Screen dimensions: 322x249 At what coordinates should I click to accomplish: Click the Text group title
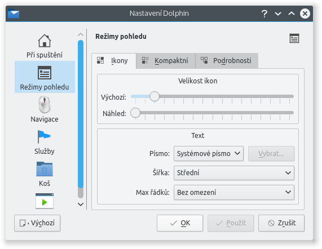[198, 135]
